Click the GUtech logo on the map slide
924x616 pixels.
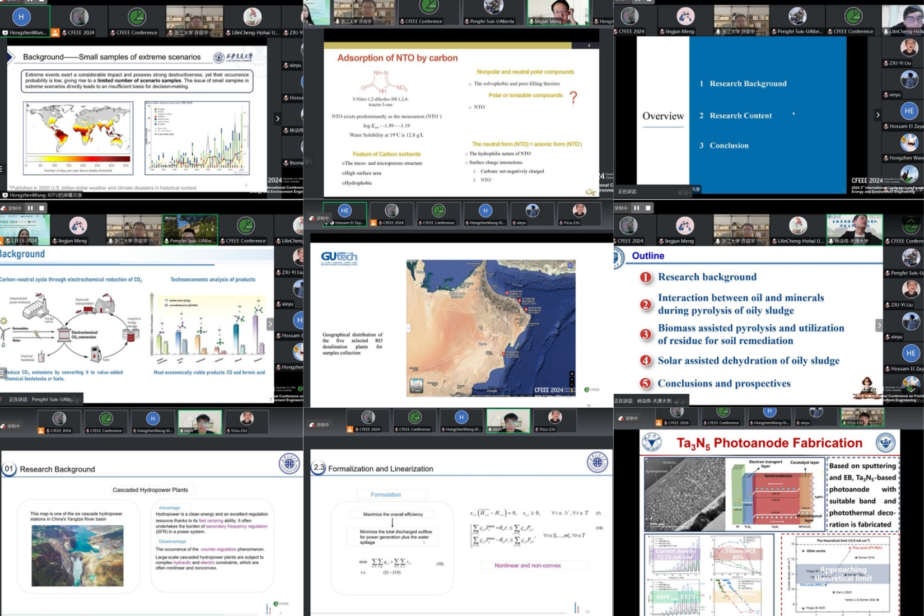[x=339, y=258]
